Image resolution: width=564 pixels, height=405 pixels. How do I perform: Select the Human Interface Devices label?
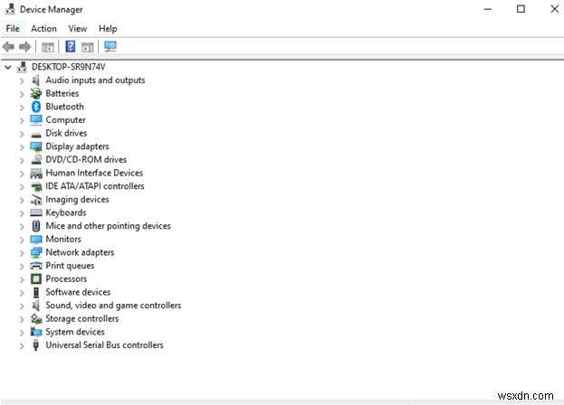94,173
